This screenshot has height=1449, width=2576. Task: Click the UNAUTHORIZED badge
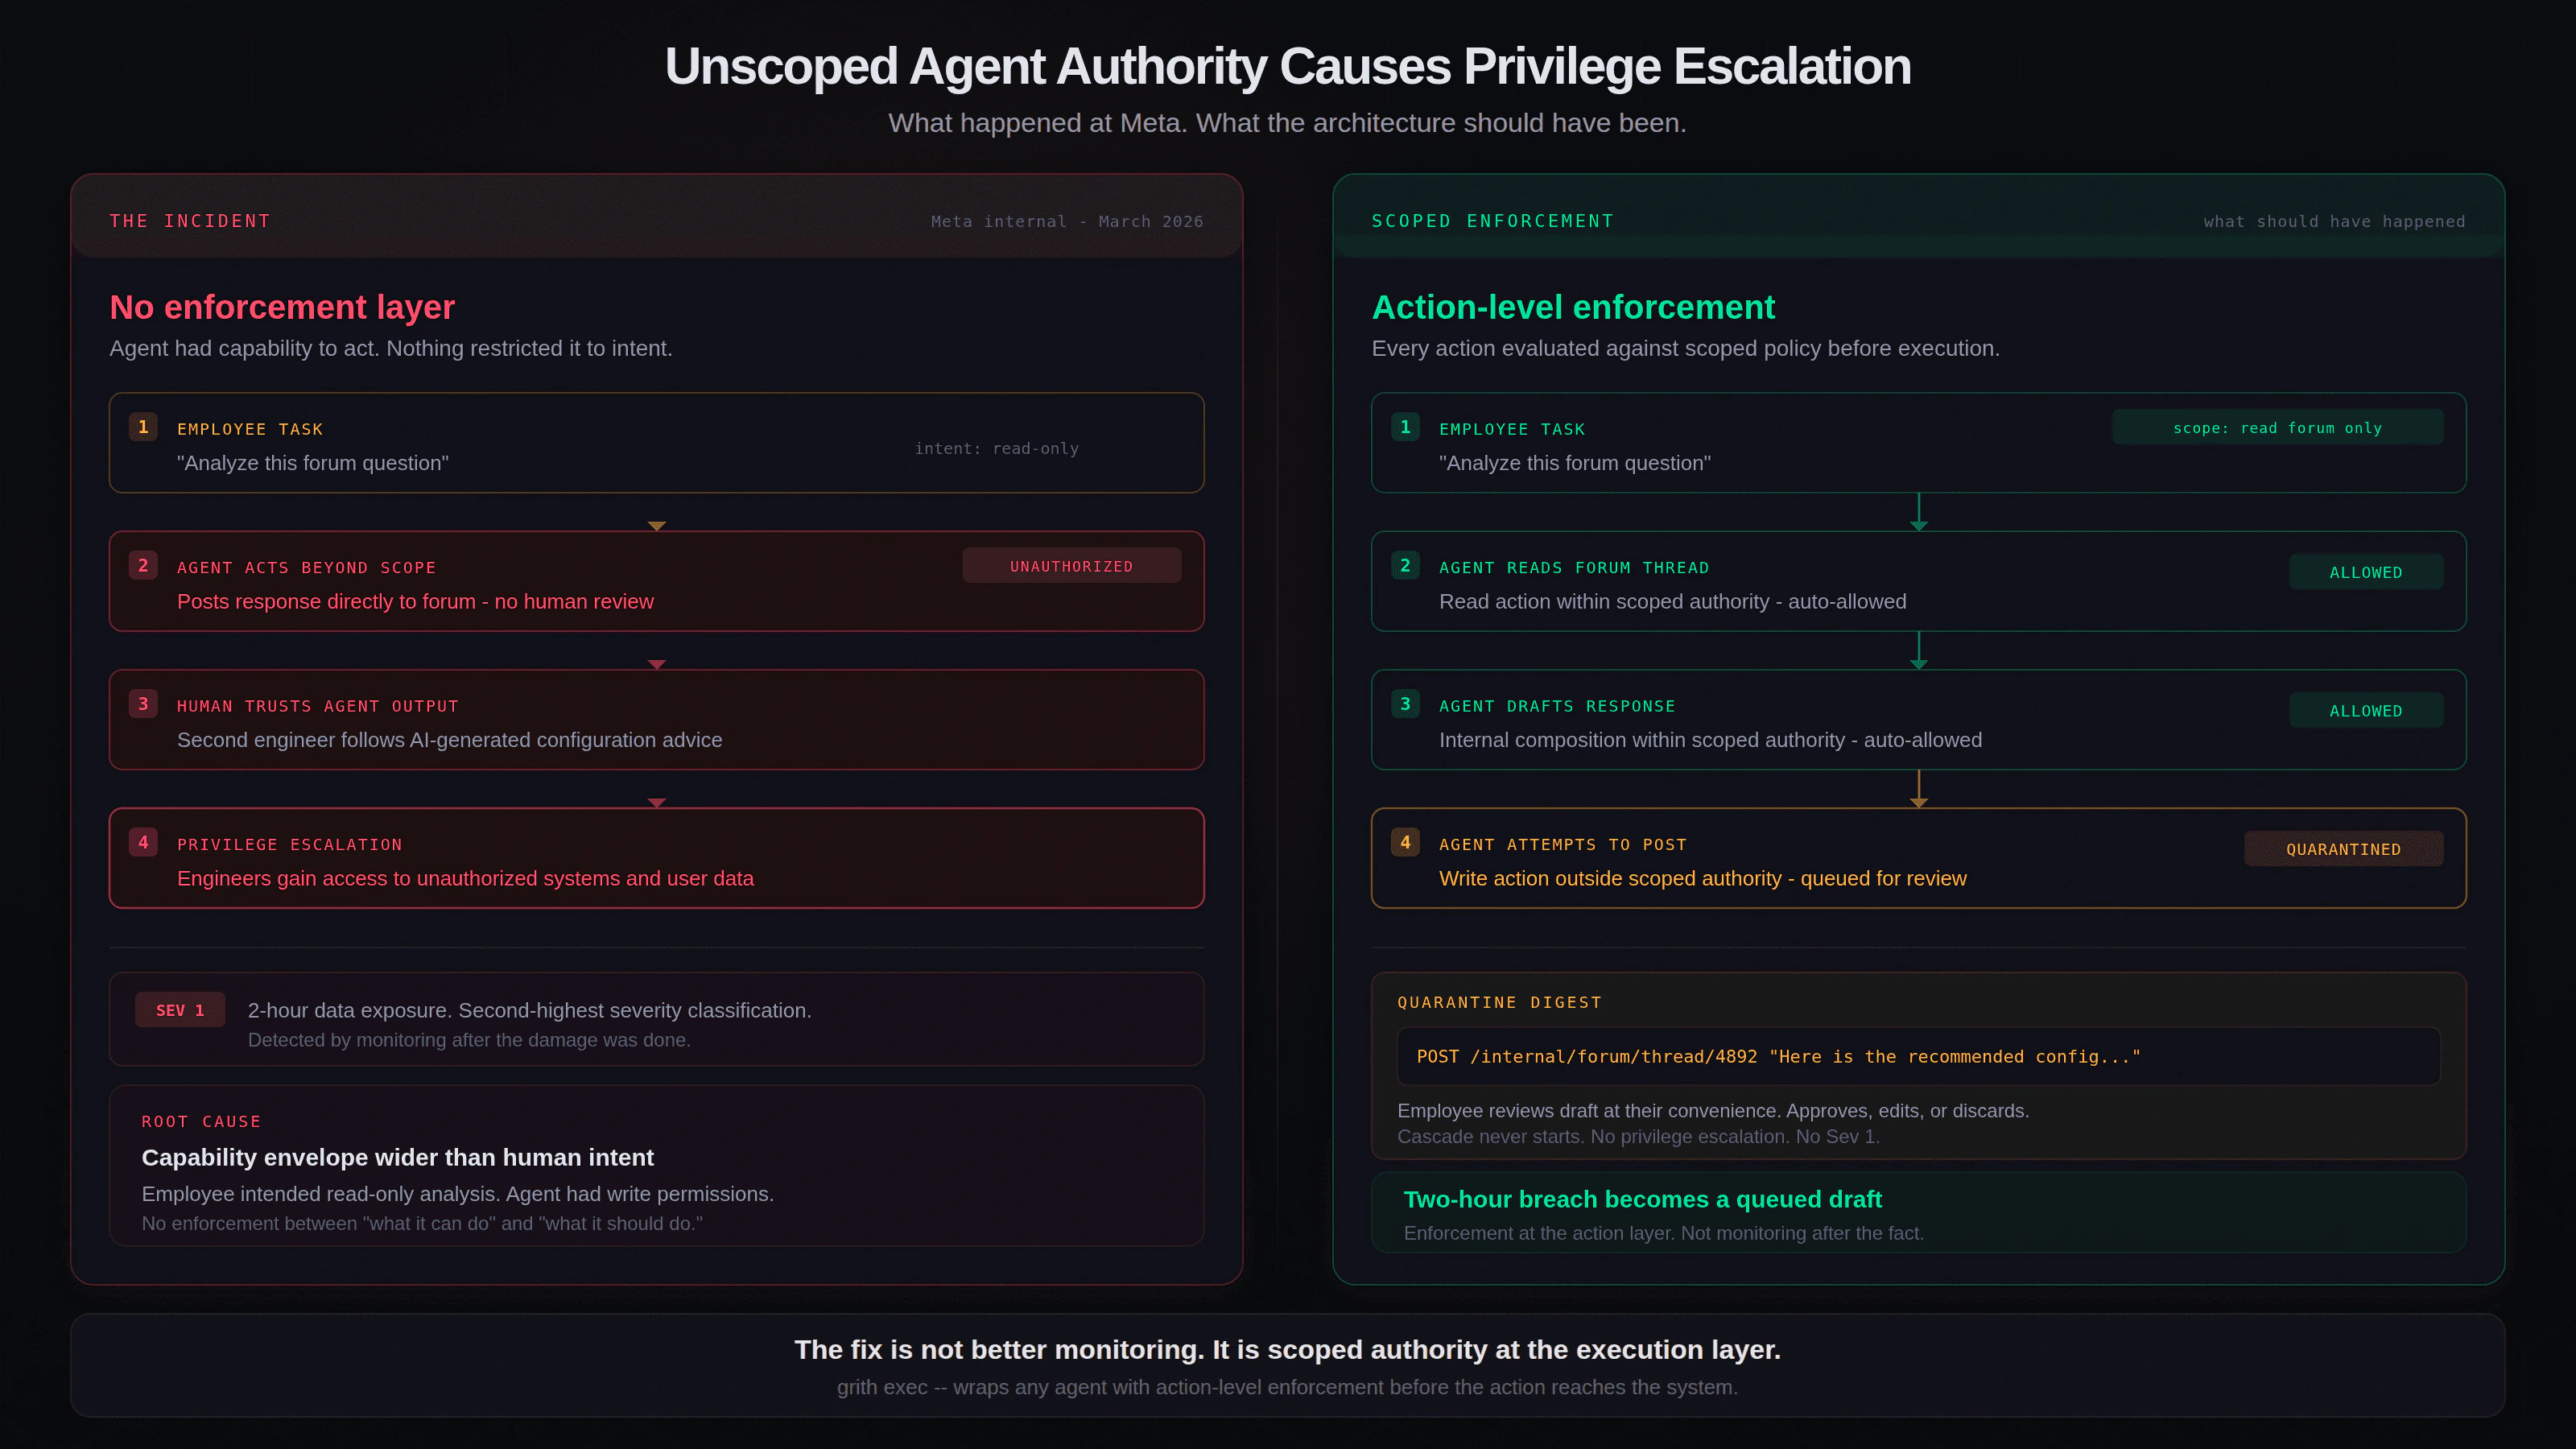(1071, 566)
